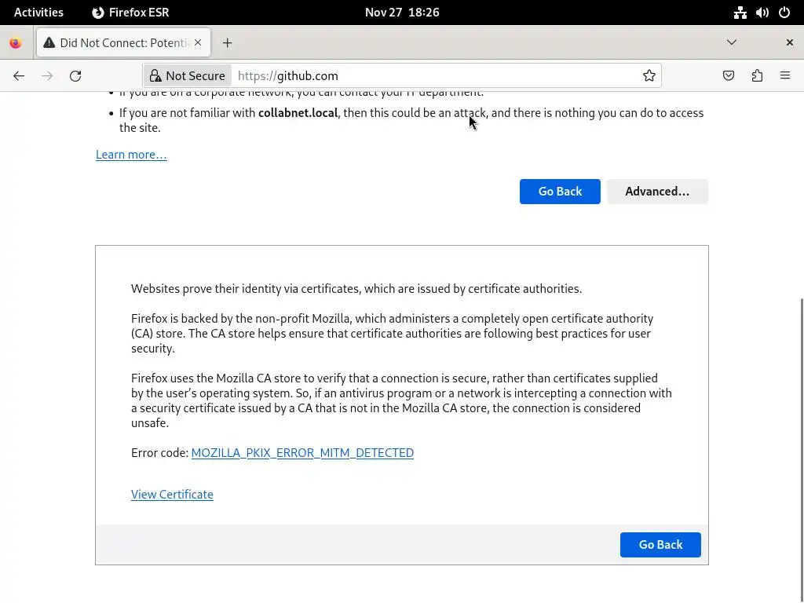Click the bold collabnet.local text

[x=298, y=113]
